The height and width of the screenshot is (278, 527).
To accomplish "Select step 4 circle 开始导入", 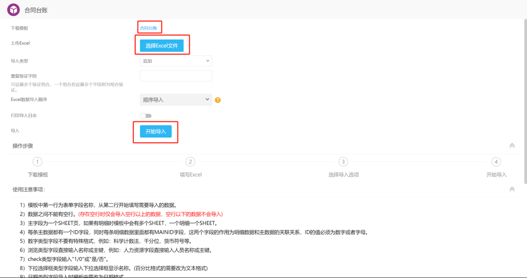I will (496, 162).
